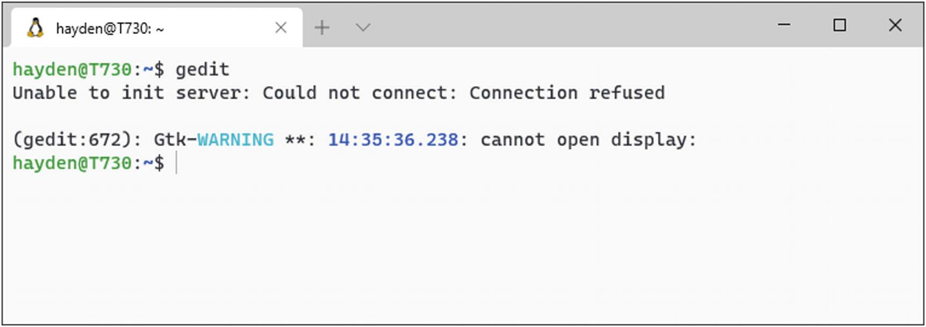Click the typed gedit command text

pos(202,70)
